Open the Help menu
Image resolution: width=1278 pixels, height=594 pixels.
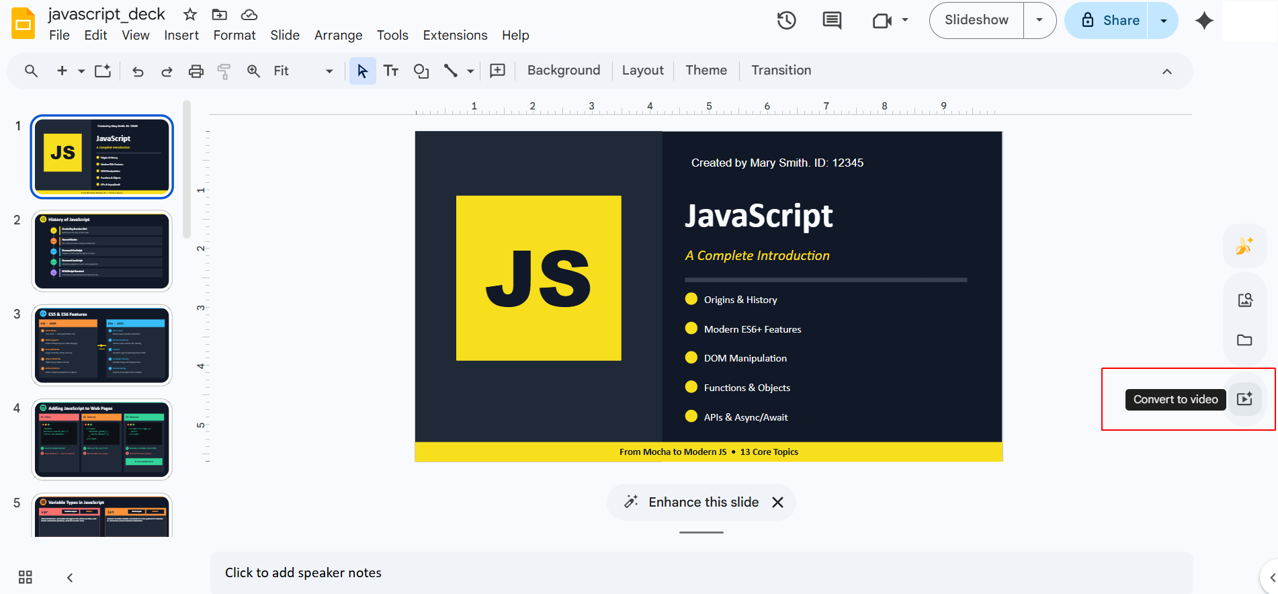tap(515, 35)
